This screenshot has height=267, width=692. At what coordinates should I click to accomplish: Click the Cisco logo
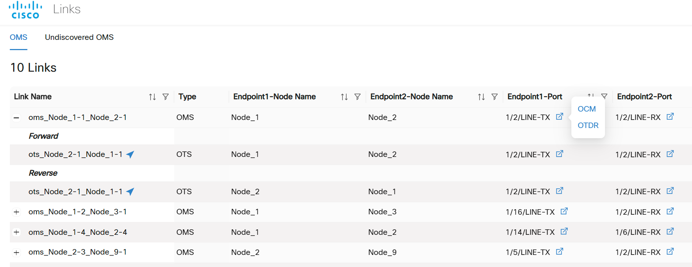pyautogui.click(x=25, y=10)
